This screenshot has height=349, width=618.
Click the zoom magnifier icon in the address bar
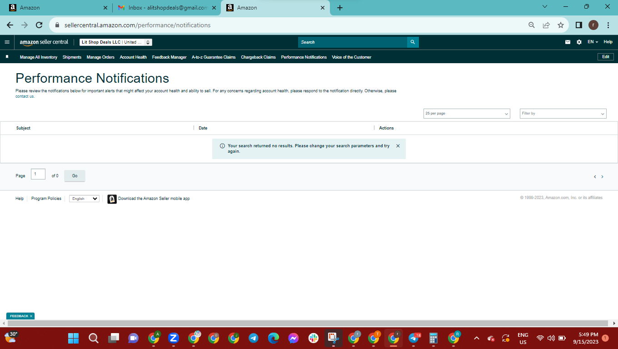(532, 25)
